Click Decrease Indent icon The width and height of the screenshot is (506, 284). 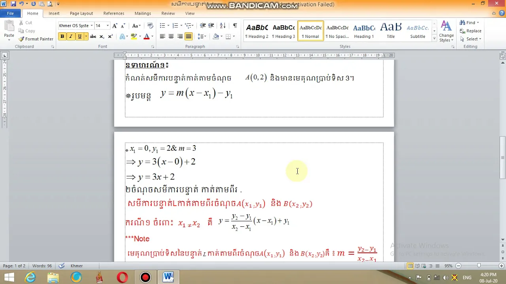coord(203,26)
